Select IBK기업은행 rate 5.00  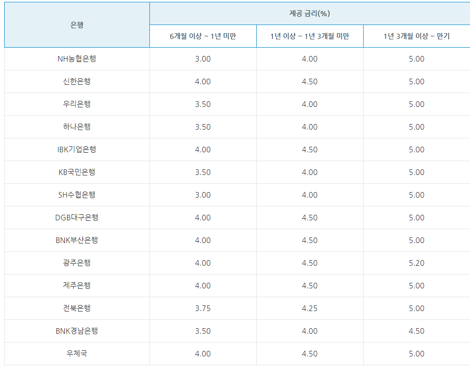[x=417, y=150]
